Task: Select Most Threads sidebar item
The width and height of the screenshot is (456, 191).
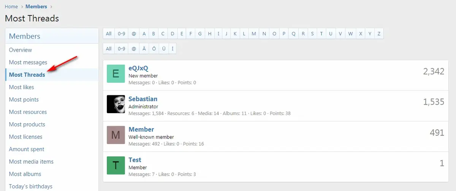Action: [27, 75]
